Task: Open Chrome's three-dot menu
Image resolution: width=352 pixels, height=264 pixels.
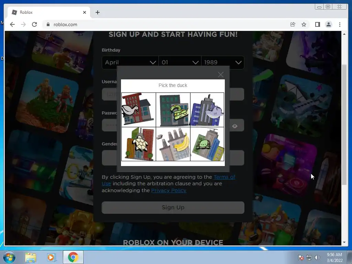Action: point(340,24)
